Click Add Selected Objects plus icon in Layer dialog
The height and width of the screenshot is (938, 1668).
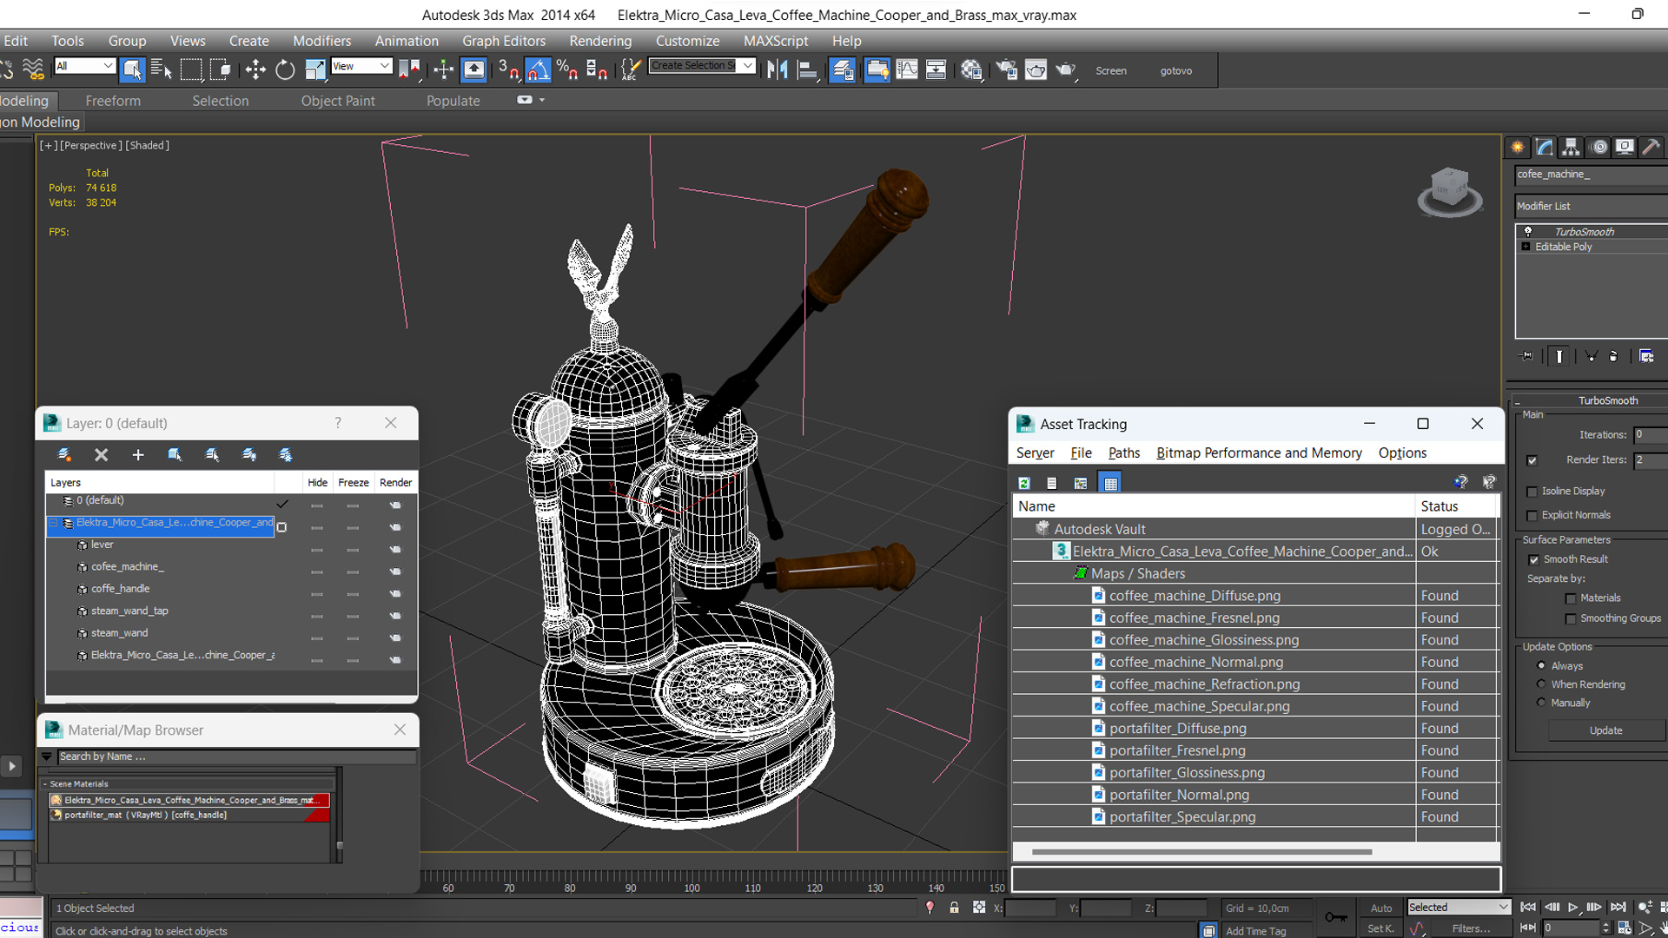[137, 454]
